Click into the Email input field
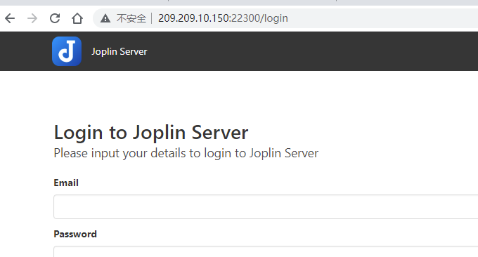This screenshot has width=478, height=257. [x=266, y=206]
